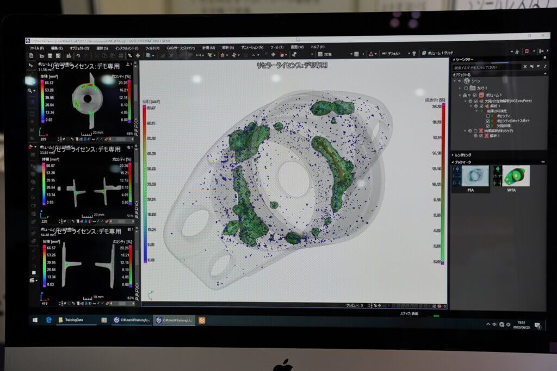Image resolution: width=557 pixels, height=371 pixels.
Task: Click the Import toolbar icon
Action: click(x=69, y=56)
